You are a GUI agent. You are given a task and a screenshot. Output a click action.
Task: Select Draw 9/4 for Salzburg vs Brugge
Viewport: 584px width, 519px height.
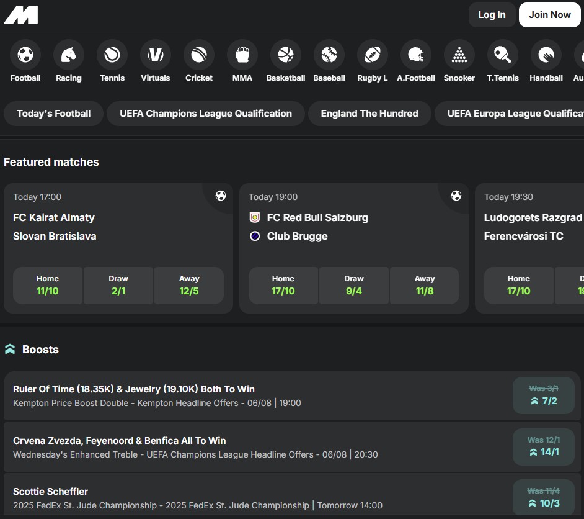(x=354, y=285)
